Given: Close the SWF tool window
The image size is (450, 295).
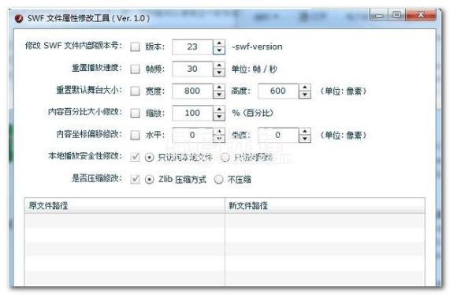Looking at the screenshot, I should (x=421, y=15).
